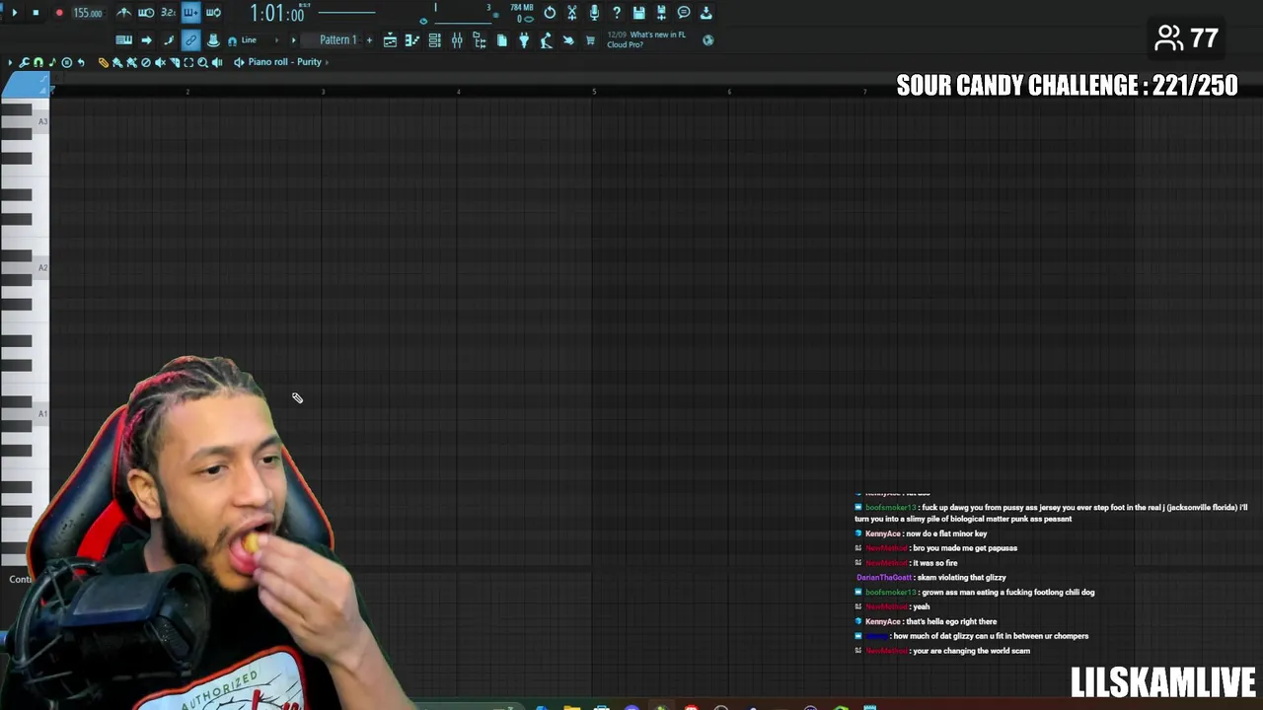This screenshot has height=710, width=1263.
Task: Open the Browser tree icon
Action: click(479, 40)
